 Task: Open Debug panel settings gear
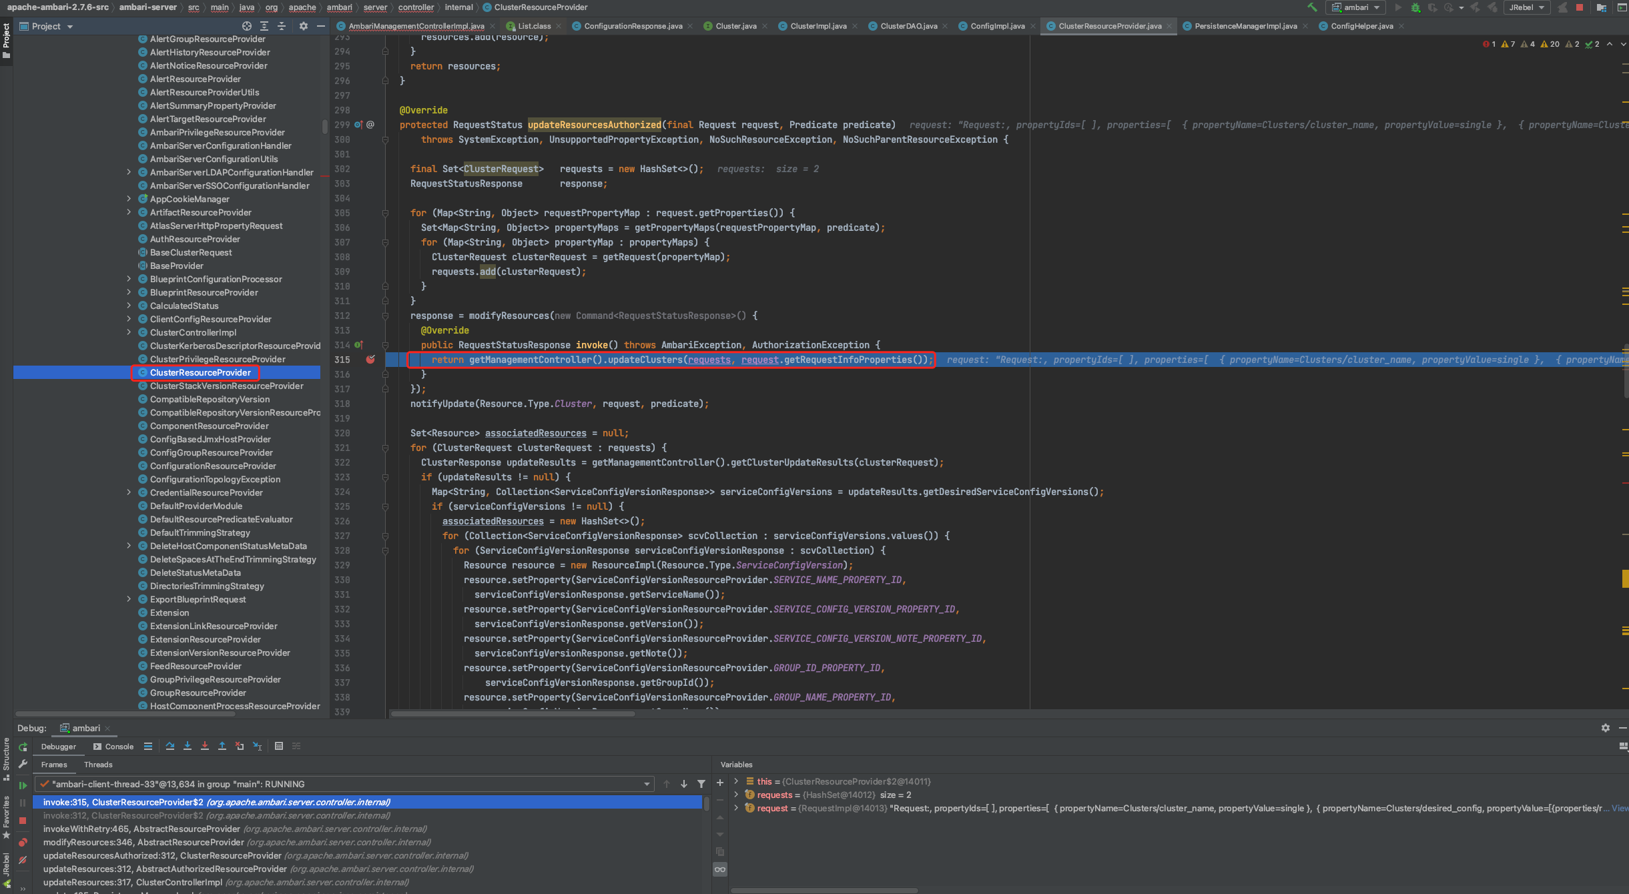coord(1605,728)
